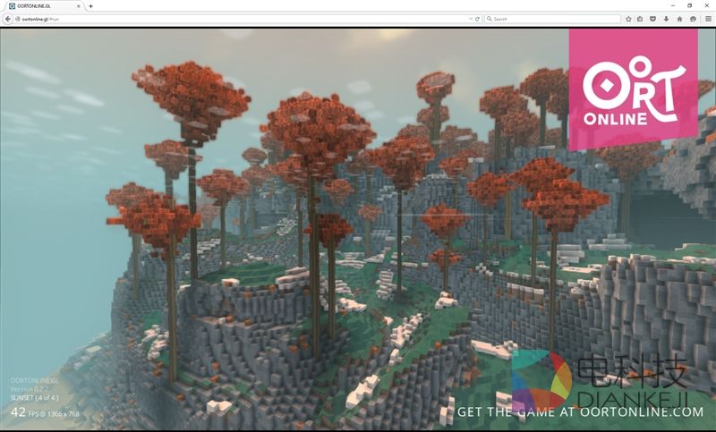Open the bookmarks list clipboard icon
The width and height of the screenshot is (716, 432).
click(x=641, y=18)
